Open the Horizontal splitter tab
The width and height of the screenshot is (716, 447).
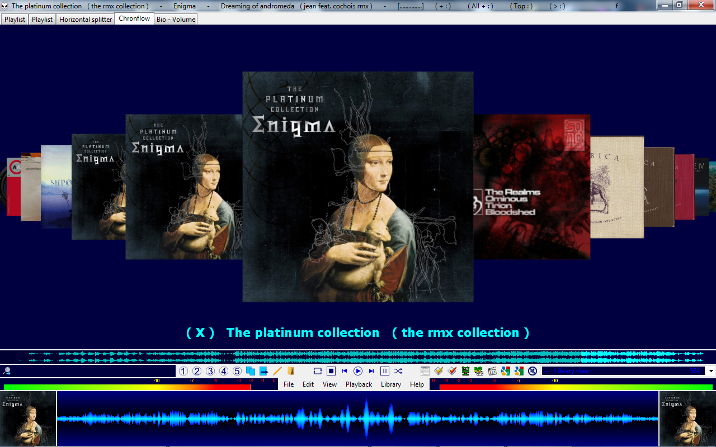tap(86, 19)
